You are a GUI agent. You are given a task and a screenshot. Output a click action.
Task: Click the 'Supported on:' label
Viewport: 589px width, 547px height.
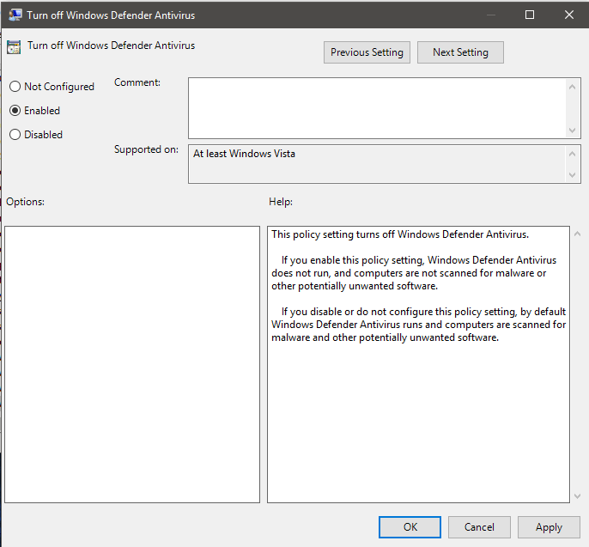pyautogui.click(x=146, y=149)
